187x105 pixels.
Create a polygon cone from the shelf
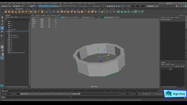16,12
